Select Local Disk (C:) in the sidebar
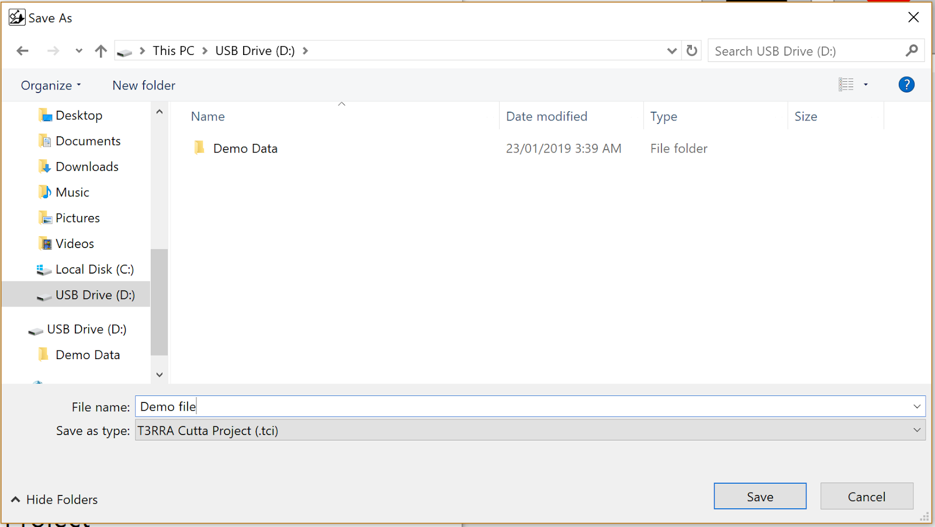The height and width of the screenshot is (527, 935). click(95, 270)
